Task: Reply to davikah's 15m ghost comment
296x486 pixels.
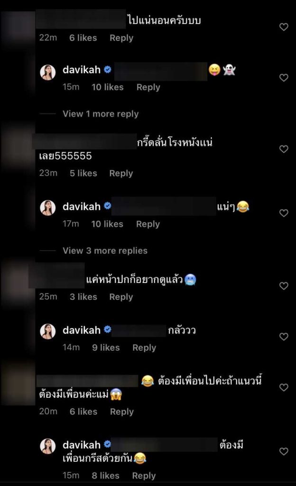Action: pyautogui.click(x=148, y=87)
